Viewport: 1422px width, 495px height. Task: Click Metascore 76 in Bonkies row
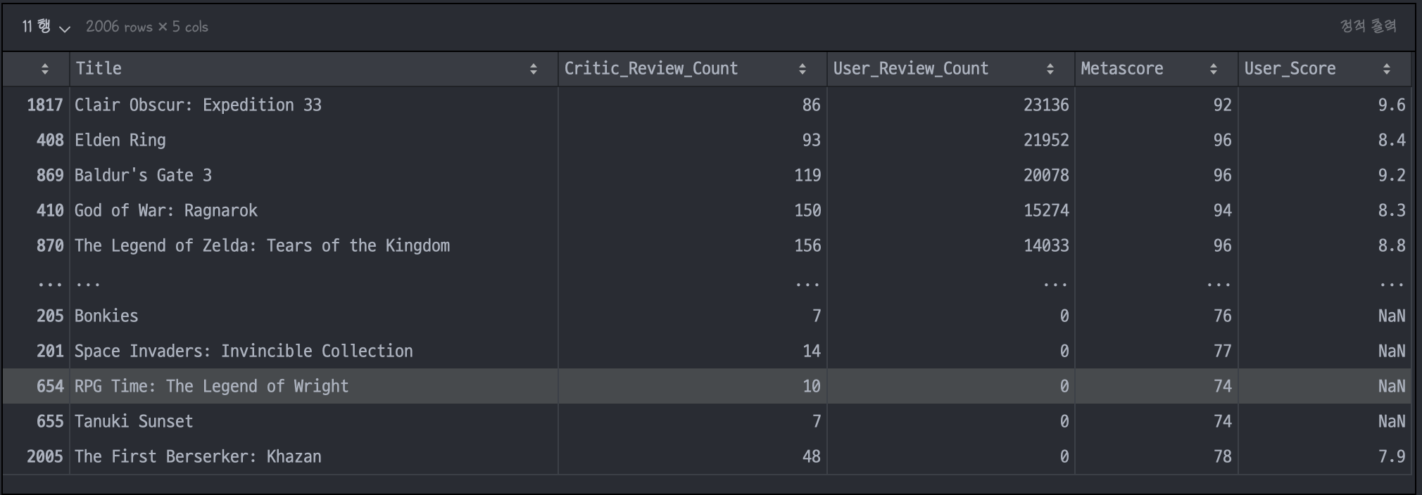pyautogui.click(x=1223, y=316)
